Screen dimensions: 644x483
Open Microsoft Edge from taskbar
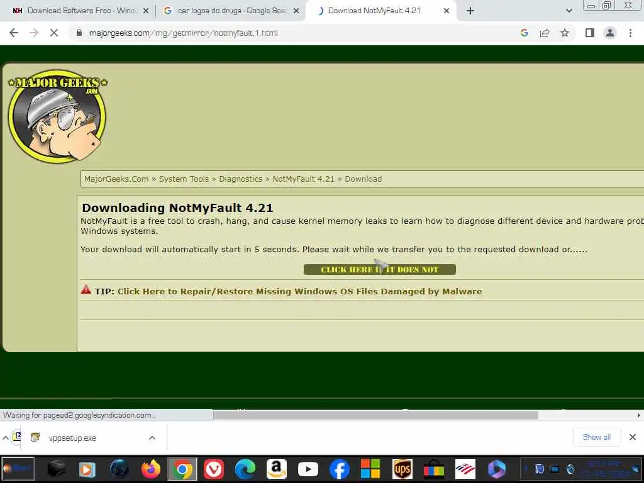(245, 469)
